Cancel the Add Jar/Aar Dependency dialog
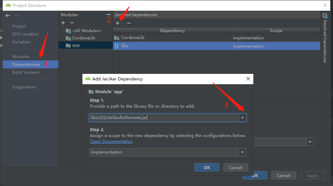 click(x=235, y=167)
